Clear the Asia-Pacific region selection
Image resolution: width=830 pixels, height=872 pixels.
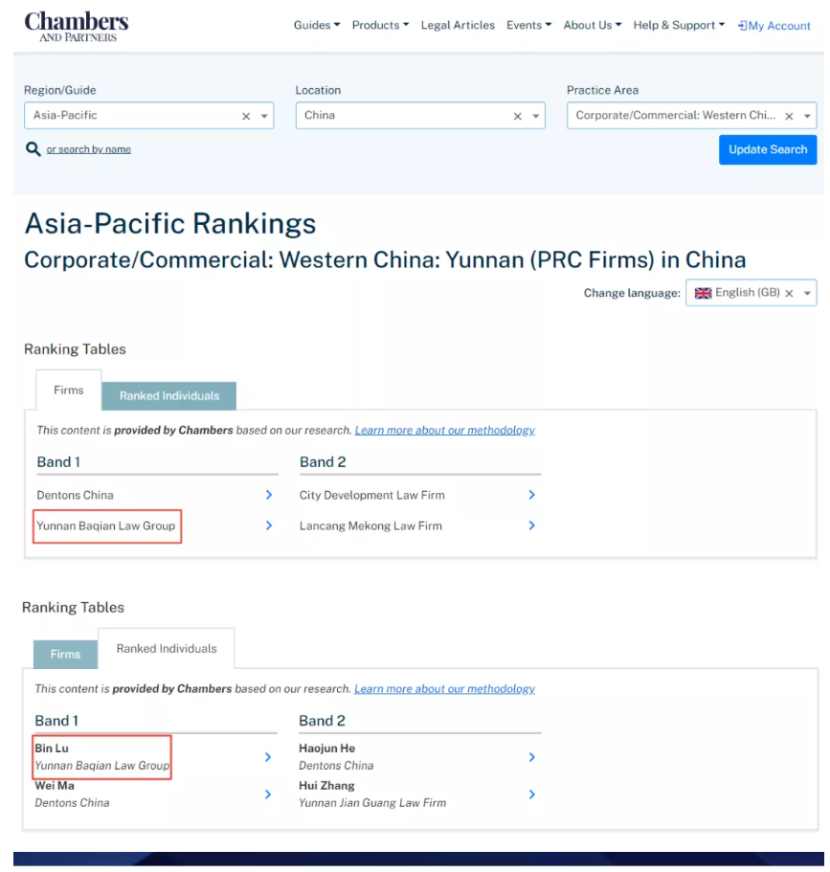246,116
